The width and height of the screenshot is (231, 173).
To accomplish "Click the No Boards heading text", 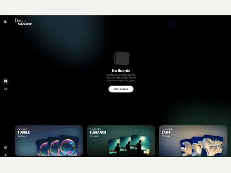I will click(121, 70).
